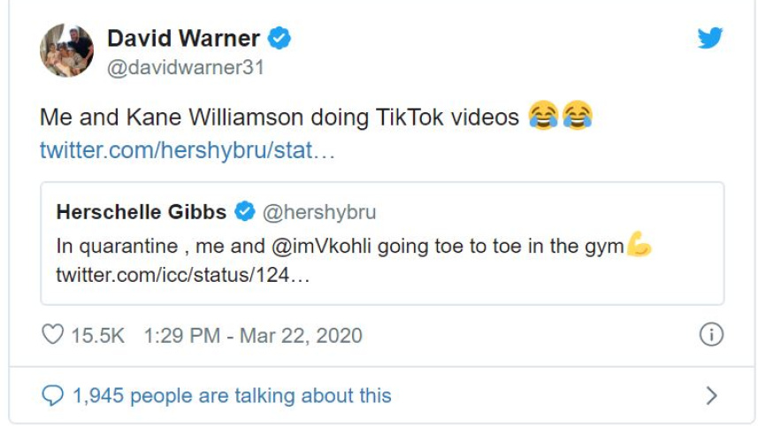
Task: Open David Warner's profile picture
Action: [66, 50]
